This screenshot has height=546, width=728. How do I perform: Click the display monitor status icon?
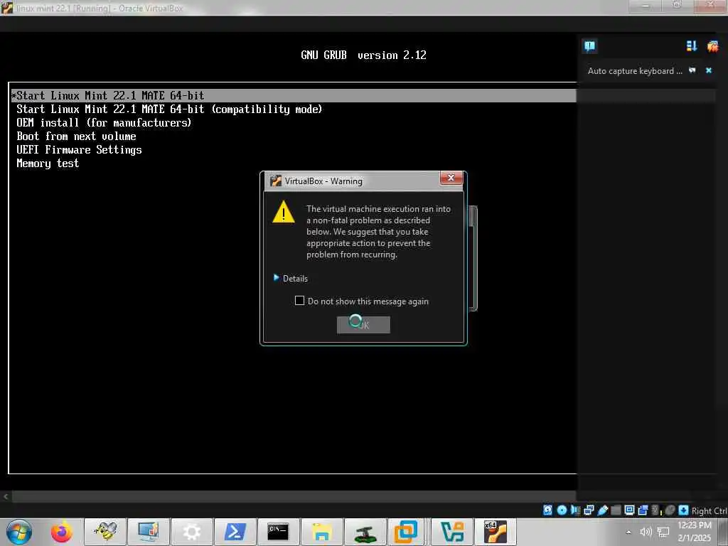(629, 510)
